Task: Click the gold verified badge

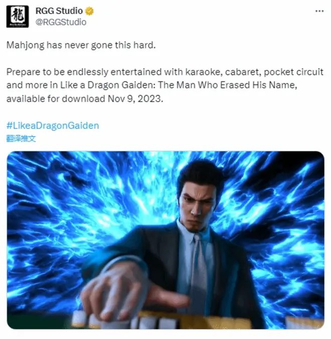Action: [89, 11]
